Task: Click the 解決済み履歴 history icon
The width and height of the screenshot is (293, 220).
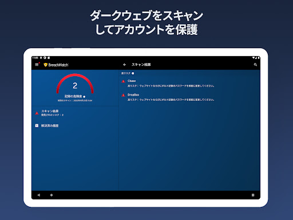Action: [37, 125]
